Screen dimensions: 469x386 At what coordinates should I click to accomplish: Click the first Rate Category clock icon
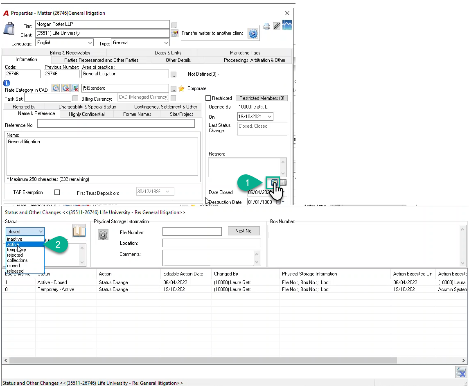tap(56, 88)
